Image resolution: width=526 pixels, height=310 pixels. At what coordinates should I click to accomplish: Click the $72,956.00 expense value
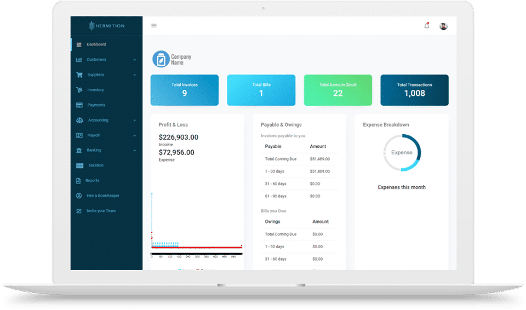[x=176, y=152]
